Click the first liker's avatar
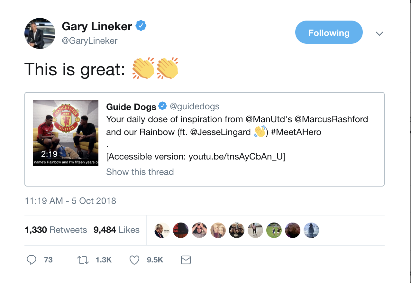 coord(162,230)
